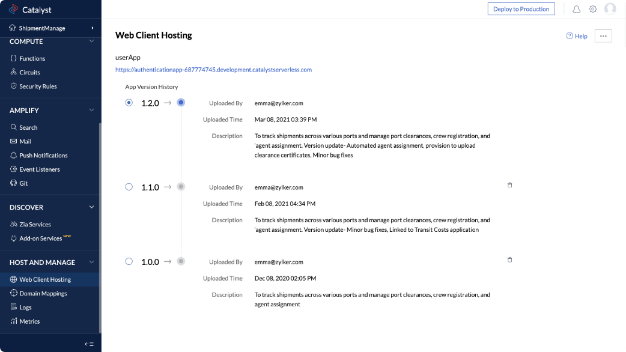The height and width of the screenshot is (352, 626).
Task: Click the Push Notifications bell icon
Action: (14, 155)
